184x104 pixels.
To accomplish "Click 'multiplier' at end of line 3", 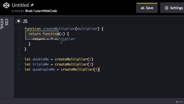I will click(x=65, y=39).
